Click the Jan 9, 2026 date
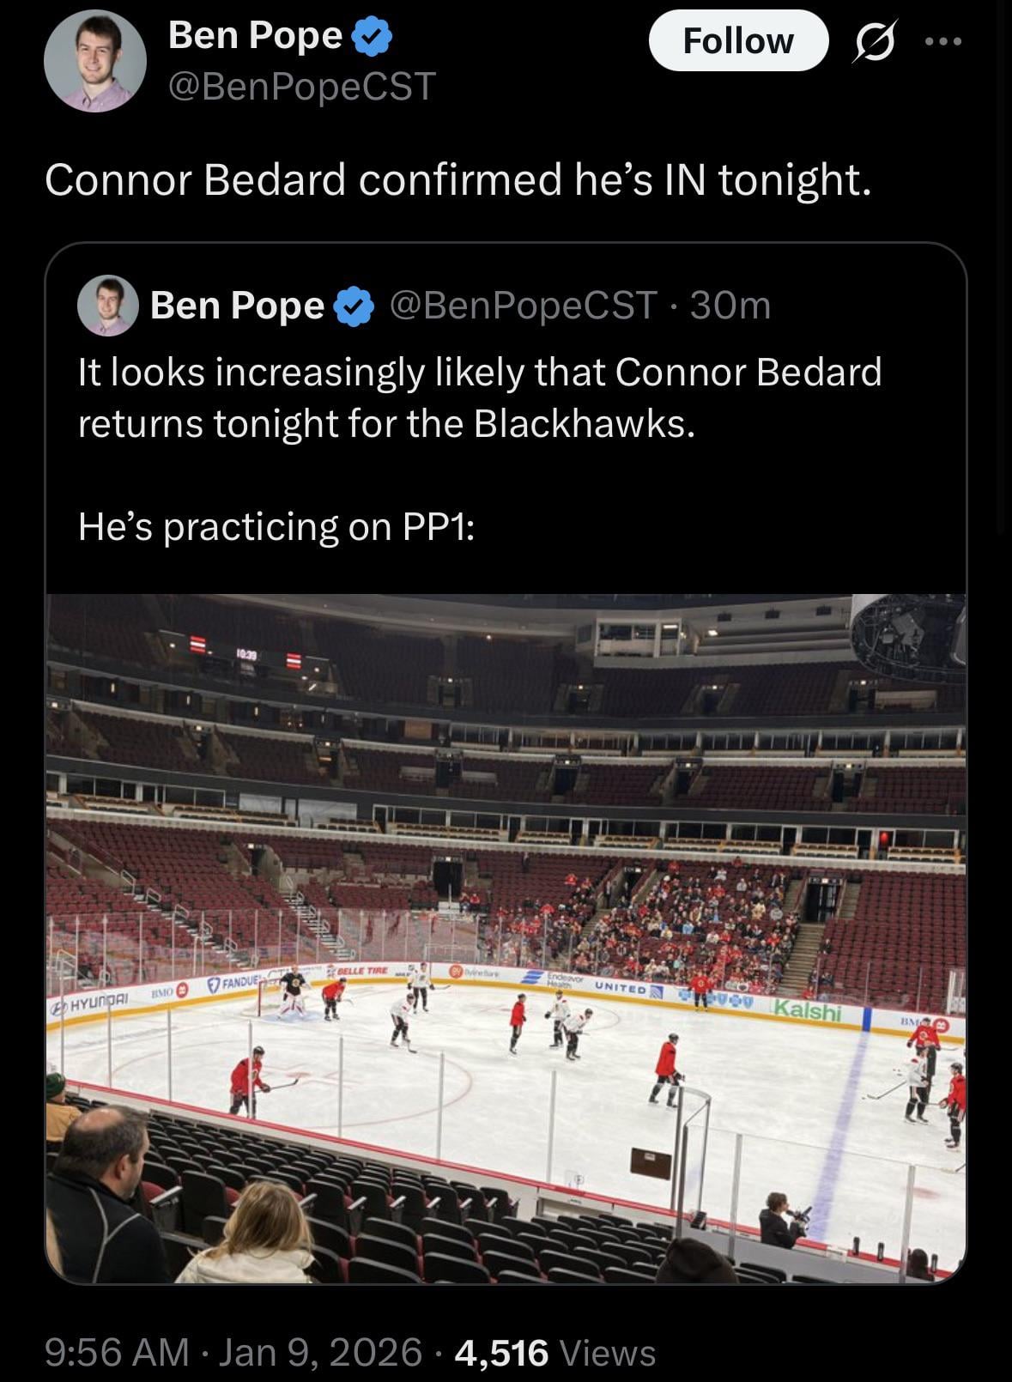 click(x=320, y=1352)
